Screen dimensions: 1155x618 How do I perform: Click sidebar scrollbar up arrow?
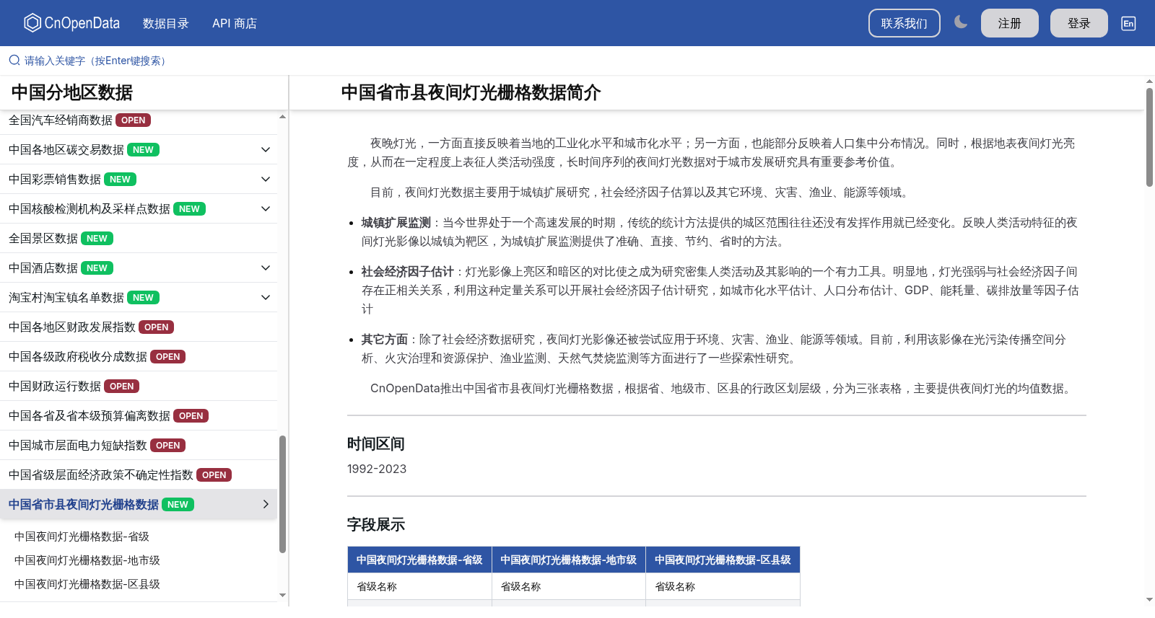tap(282, 116)
